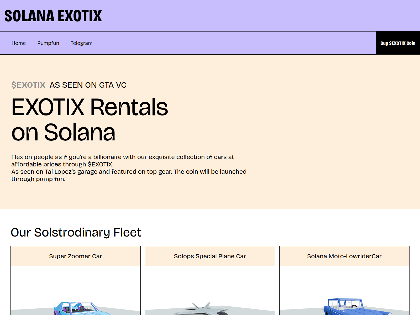Select the Solana Moto-LowriderCar card title
Viewport: 420px width, 315px height.
[x=344, y=256]
